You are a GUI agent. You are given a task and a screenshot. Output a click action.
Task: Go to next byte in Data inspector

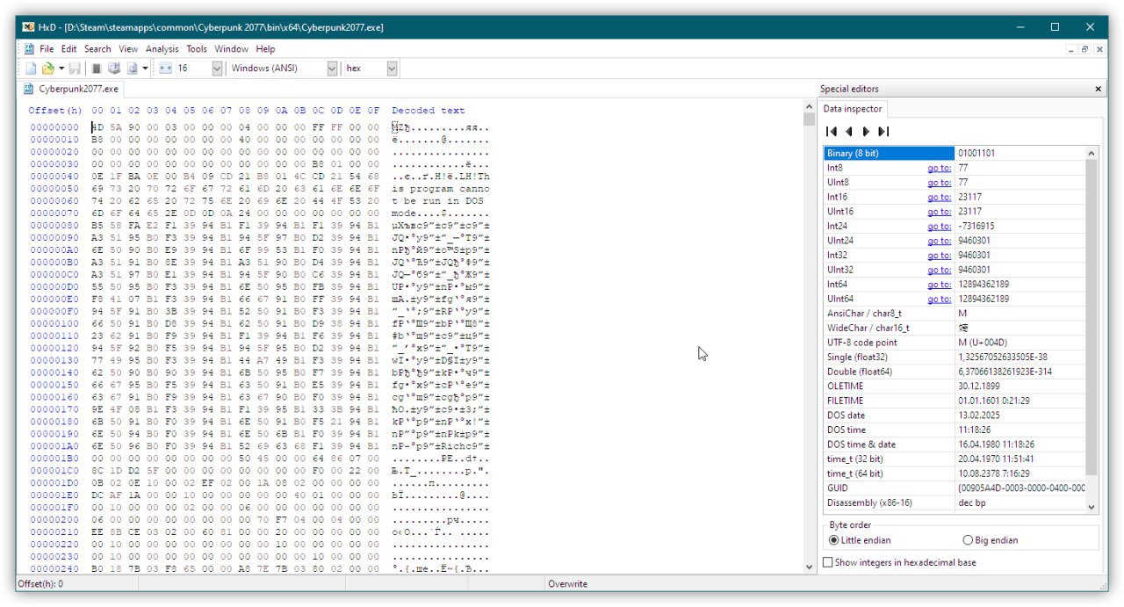866,132
